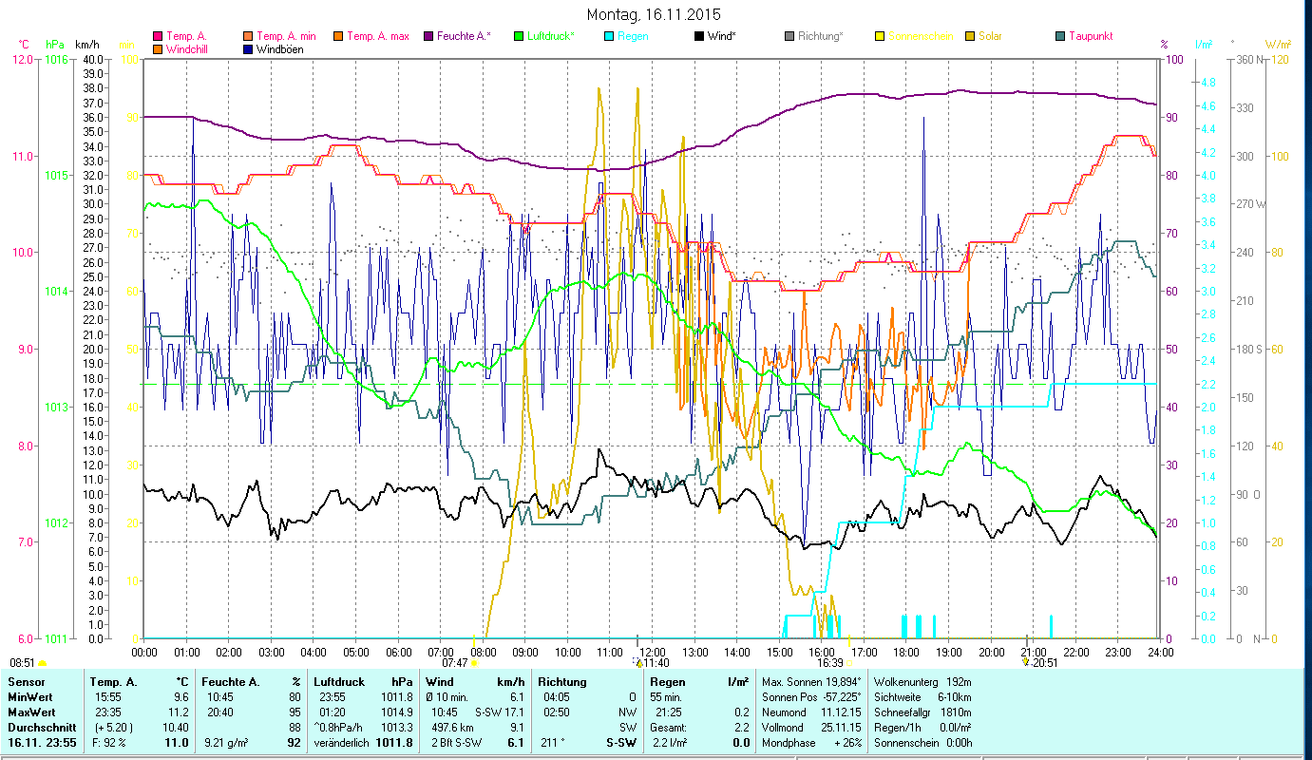Click the solar noon marker at 11:40
Image resolution: width=1312 pixels, height=760 pixels.
point(637,662)
